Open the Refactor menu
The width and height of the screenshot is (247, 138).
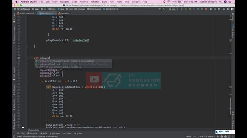95,2
